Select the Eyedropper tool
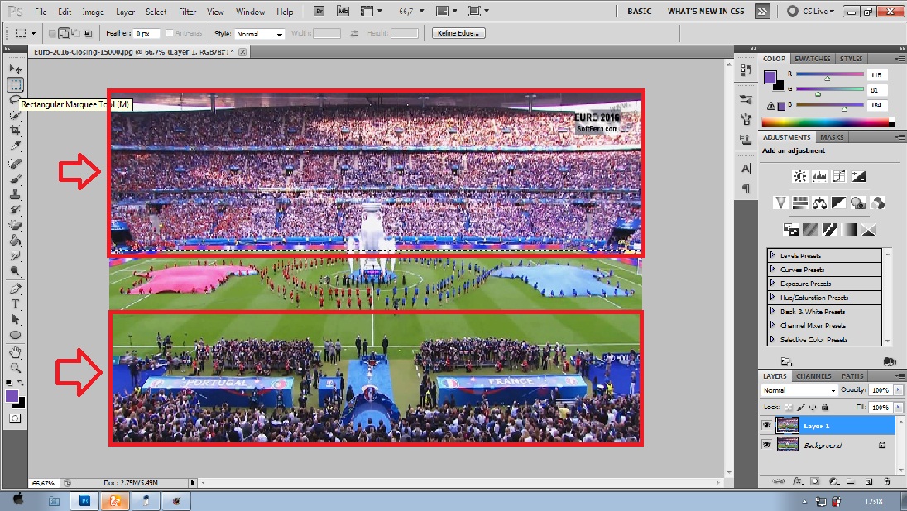This screenshot has height=511, width=907. 15,146
